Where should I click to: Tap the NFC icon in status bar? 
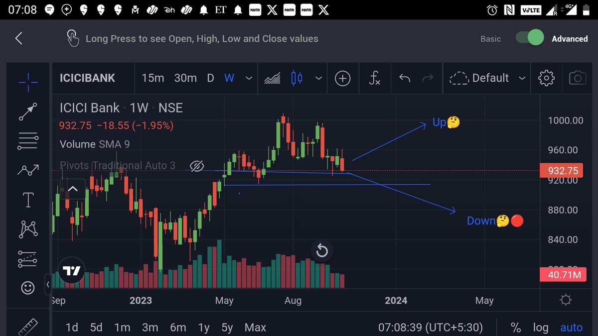pos(510,9)
